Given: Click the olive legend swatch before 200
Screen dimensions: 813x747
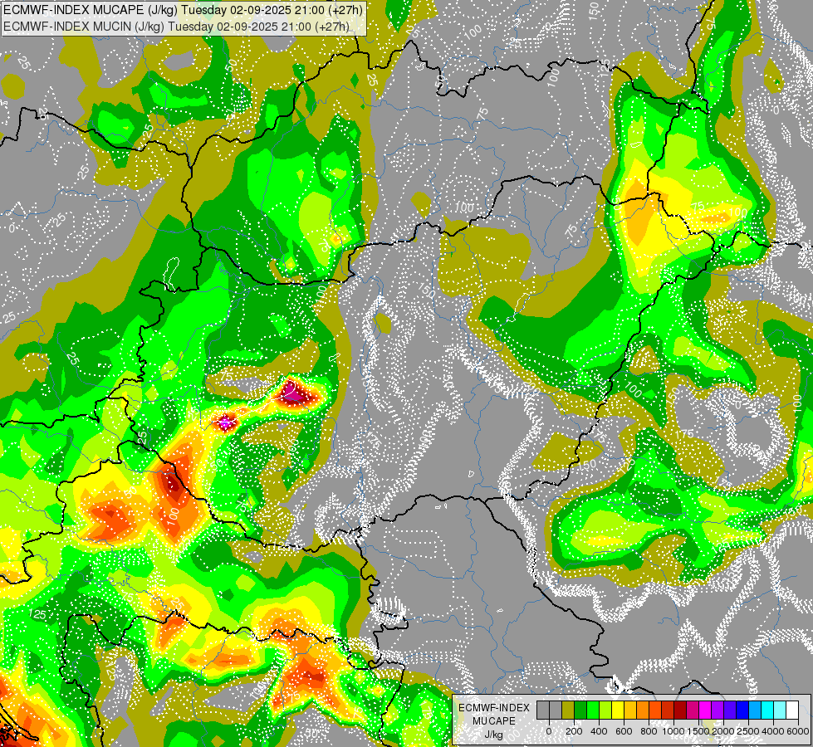Looking at the screenshot, I should 568,710.
